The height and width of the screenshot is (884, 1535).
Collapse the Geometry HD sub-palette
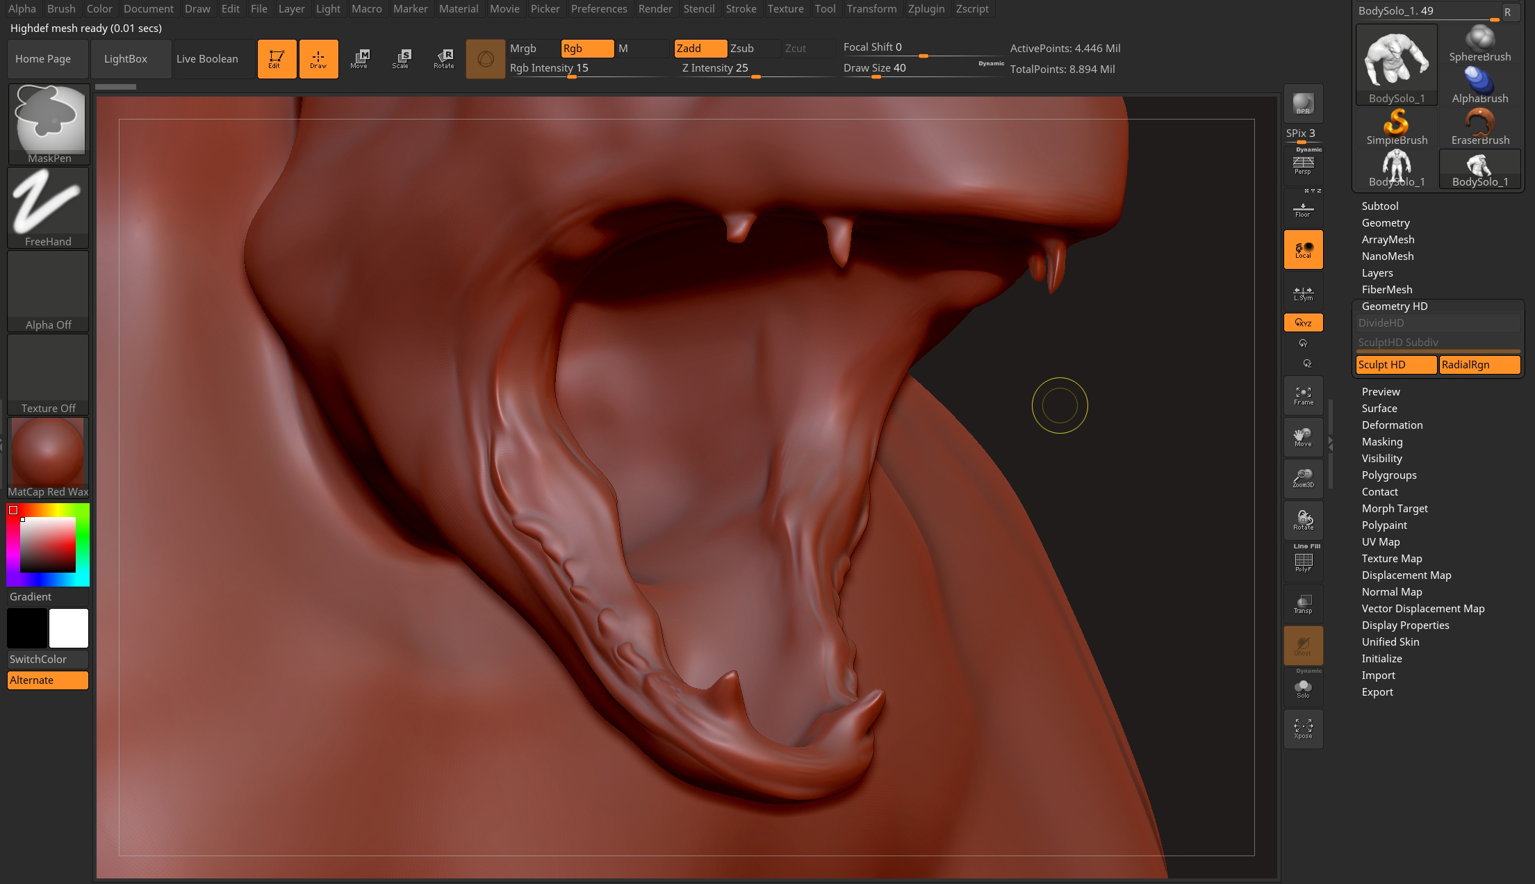[1395, 306]
